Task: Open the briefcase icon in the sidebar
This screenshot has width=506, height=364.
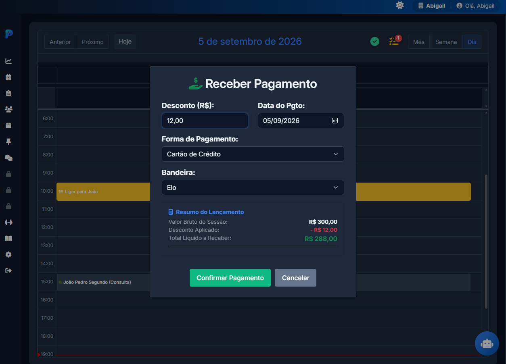Action: tap(8, 125)
